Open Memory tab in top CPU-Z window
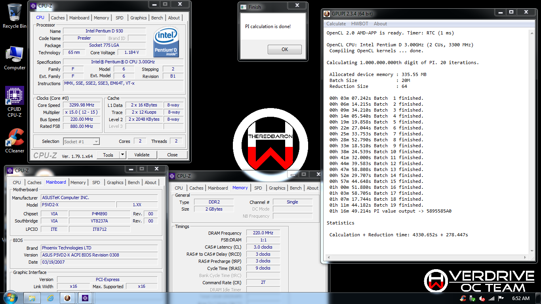Viewport: 541px width, 304px height. pos(101,18)
